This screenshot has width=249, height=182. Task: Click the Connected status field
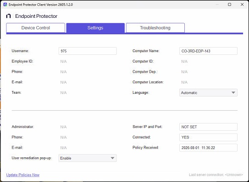[208, 137]
